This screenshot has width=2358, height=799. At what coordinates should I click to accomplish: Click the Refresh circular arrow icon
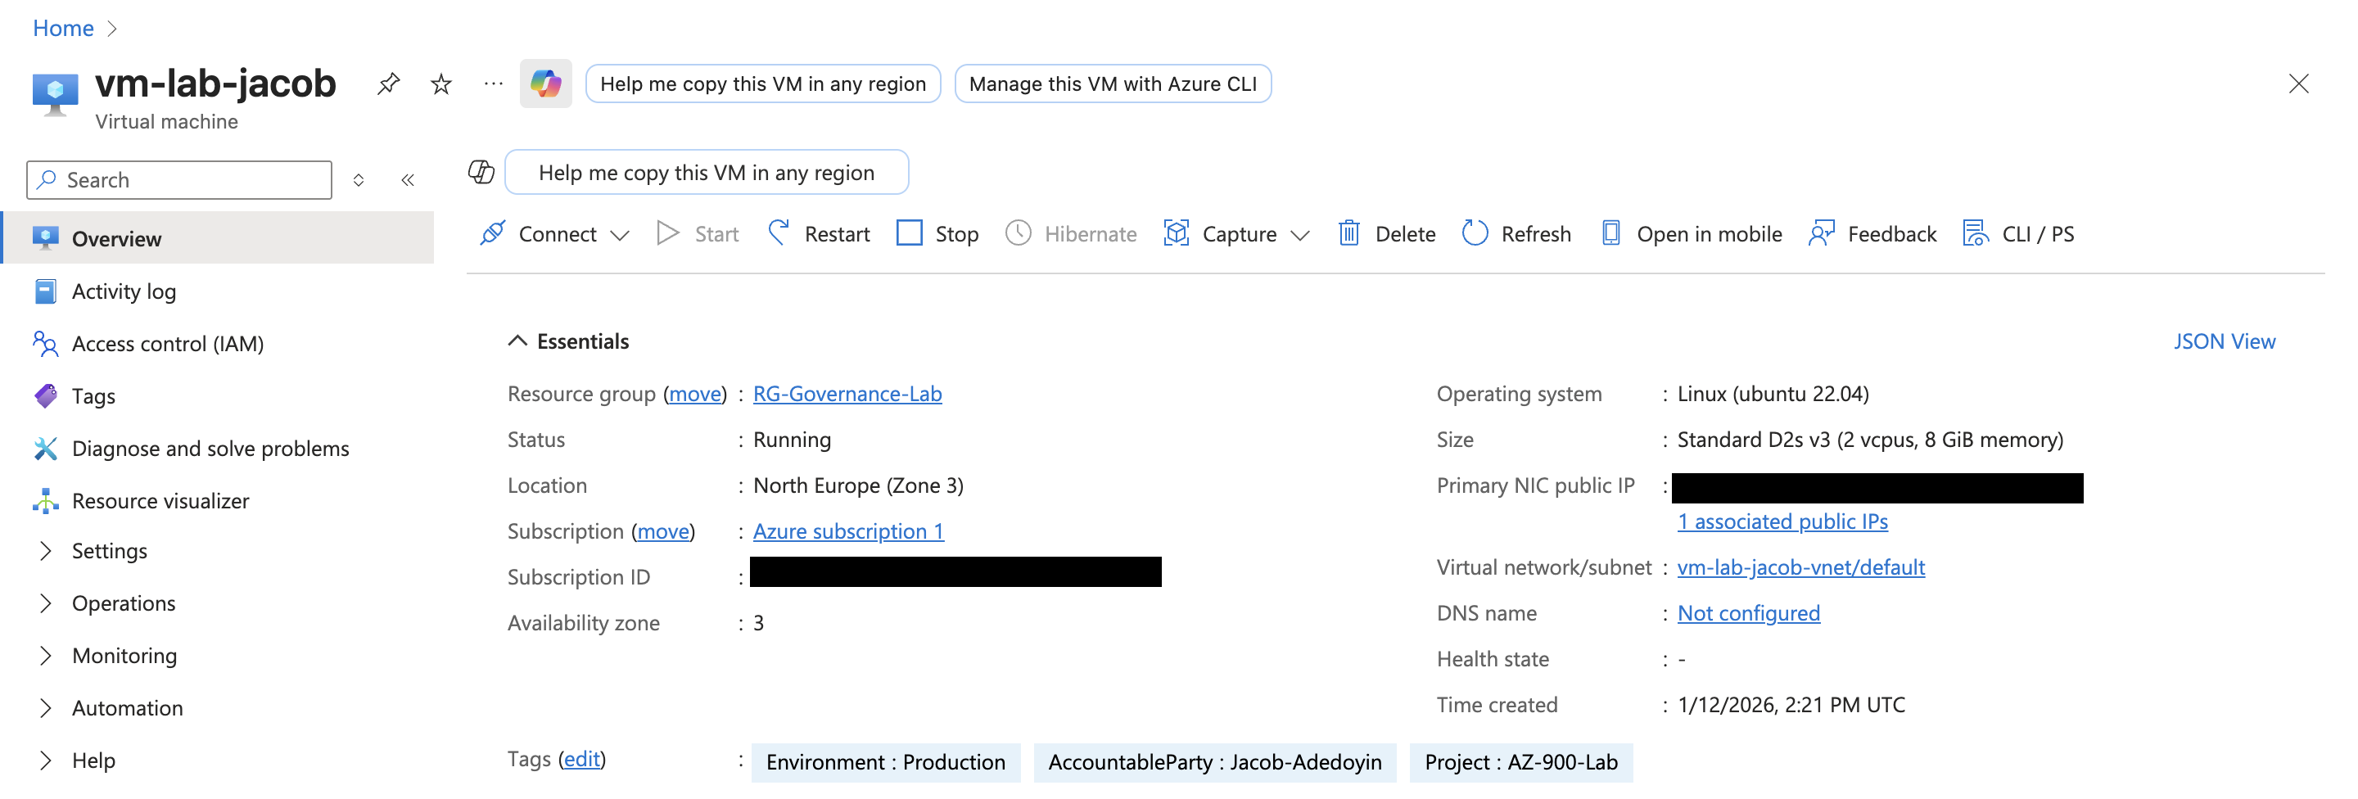click(x=1475, y=233)
